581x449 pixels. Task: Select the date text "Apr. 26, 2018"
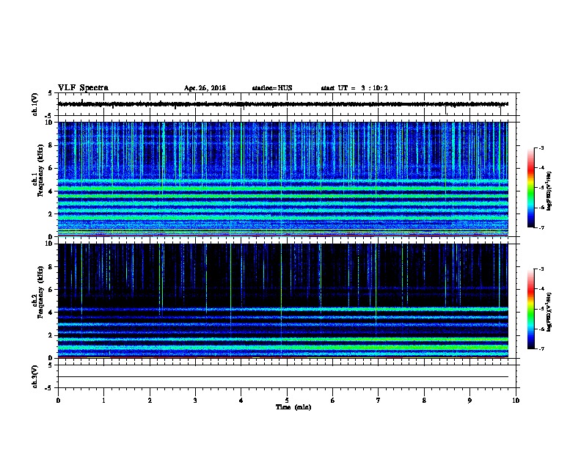[205, 88]
